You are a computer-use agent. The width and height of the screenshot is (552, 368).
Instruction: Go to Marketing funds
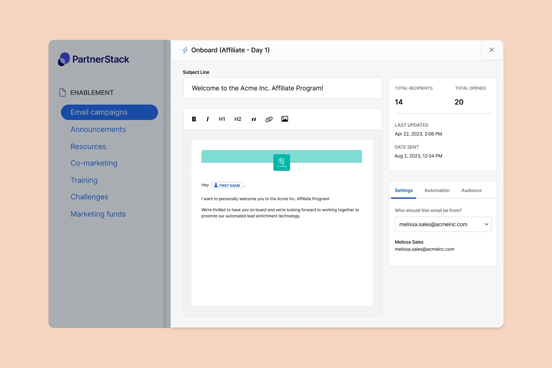pyautogui.click(x=98, y=214)
